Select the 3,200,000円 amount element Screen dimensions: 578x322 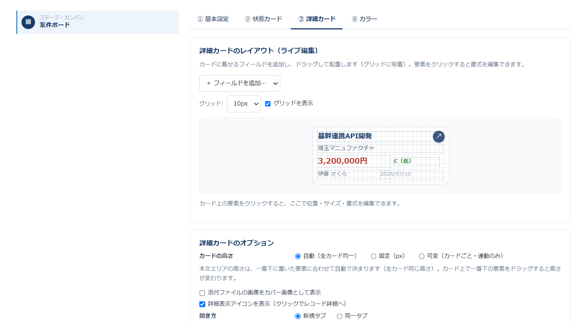354,161
